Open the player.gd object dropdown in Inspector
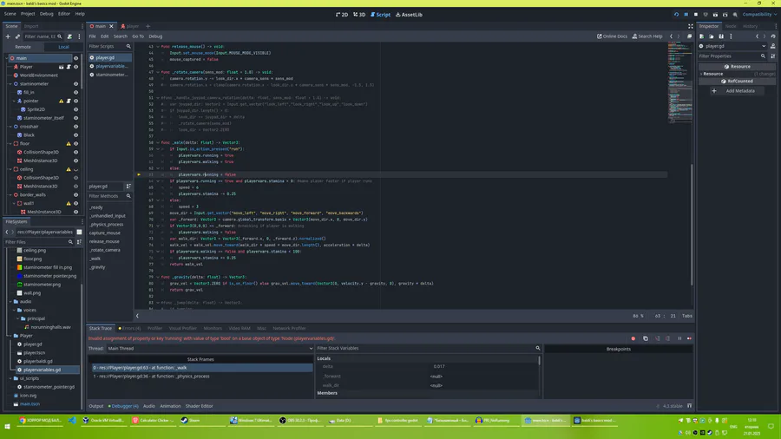Image resolution: width=781 pixels, height=439 pixels. click(732, 46)
